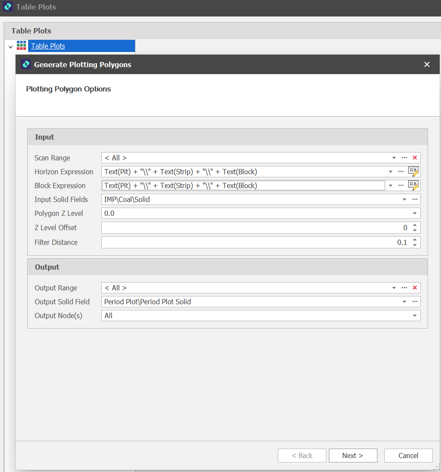Click the Next button
441x472 pixels.
[353, 455]
